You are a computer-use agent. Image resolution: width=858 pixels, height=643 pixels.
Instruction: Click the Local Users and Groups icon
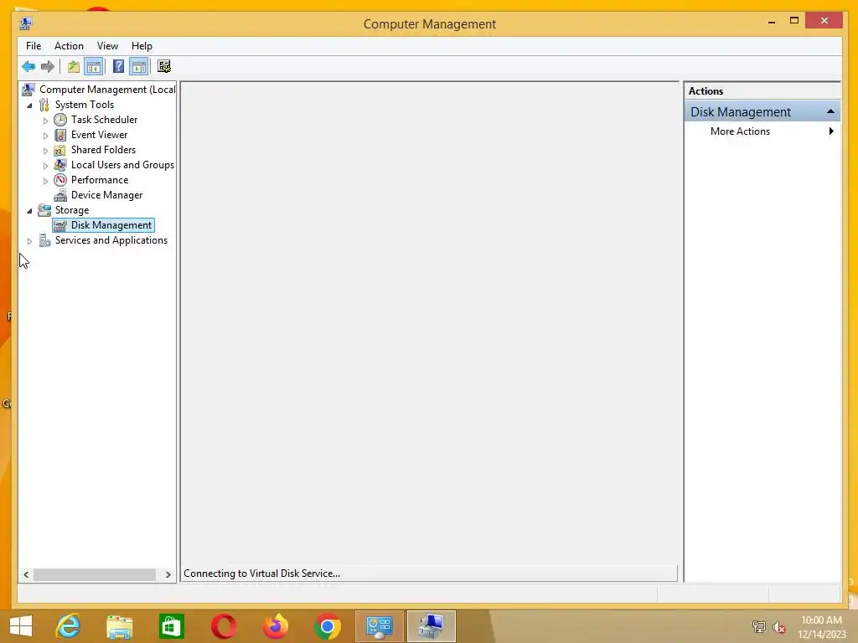coord(60,165)
